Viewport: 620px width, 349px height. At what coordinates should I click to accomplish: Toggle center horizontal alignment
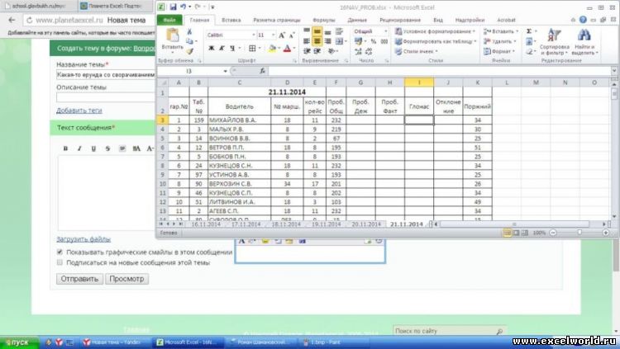317,40
